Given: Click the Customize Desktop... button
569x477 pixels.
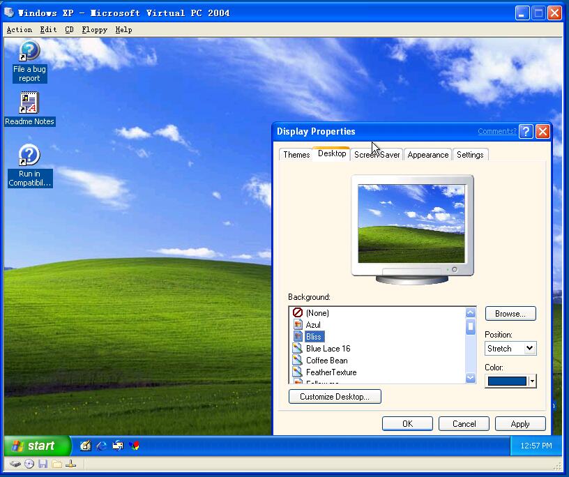Looking at the screenshot, I should tap(335, 396).
